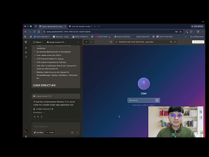Open the tab search dropdown arrow

pyautogui.click(x=36, y=26)
